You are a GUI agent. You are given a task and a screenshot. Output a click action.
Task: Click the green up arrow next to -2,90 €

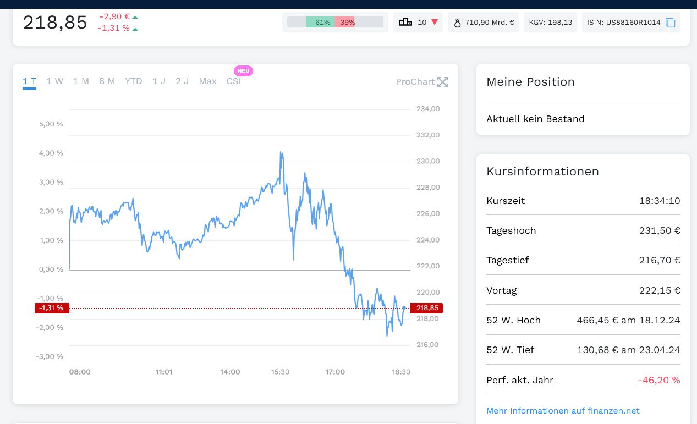click(x=135, y=17)
